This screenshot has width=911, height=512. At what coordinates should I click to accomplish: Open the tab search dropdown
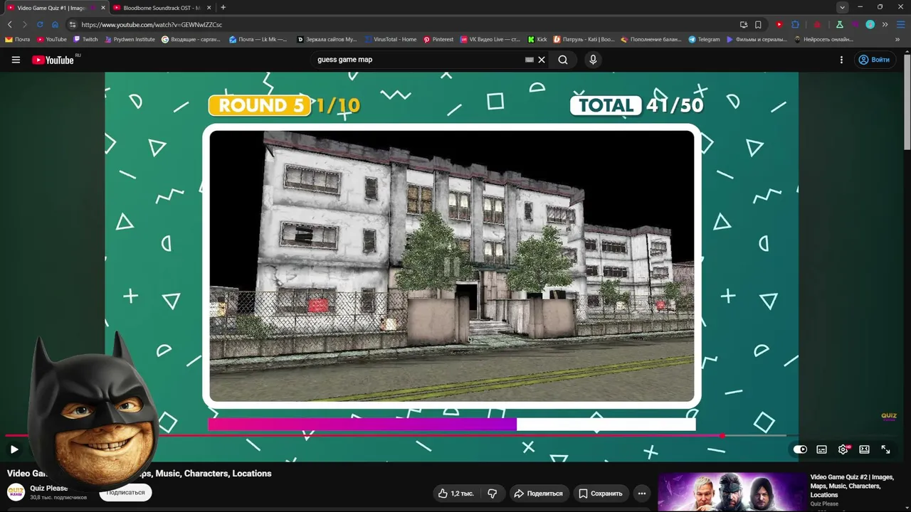[842, 7]
